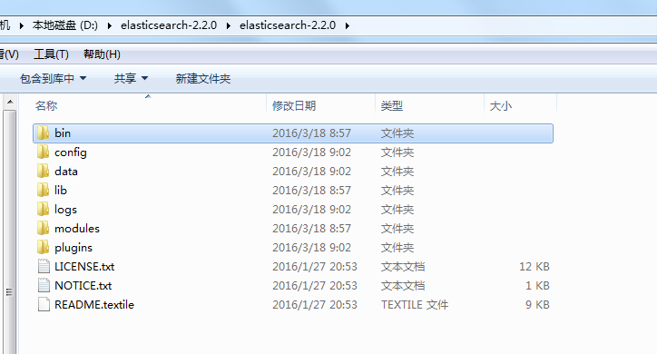The height and width of the screenshot is (354, 657).
Task: Click the logs date 2016/3/18 9:02
Action: pyautogui.click(x=312, y=210)
